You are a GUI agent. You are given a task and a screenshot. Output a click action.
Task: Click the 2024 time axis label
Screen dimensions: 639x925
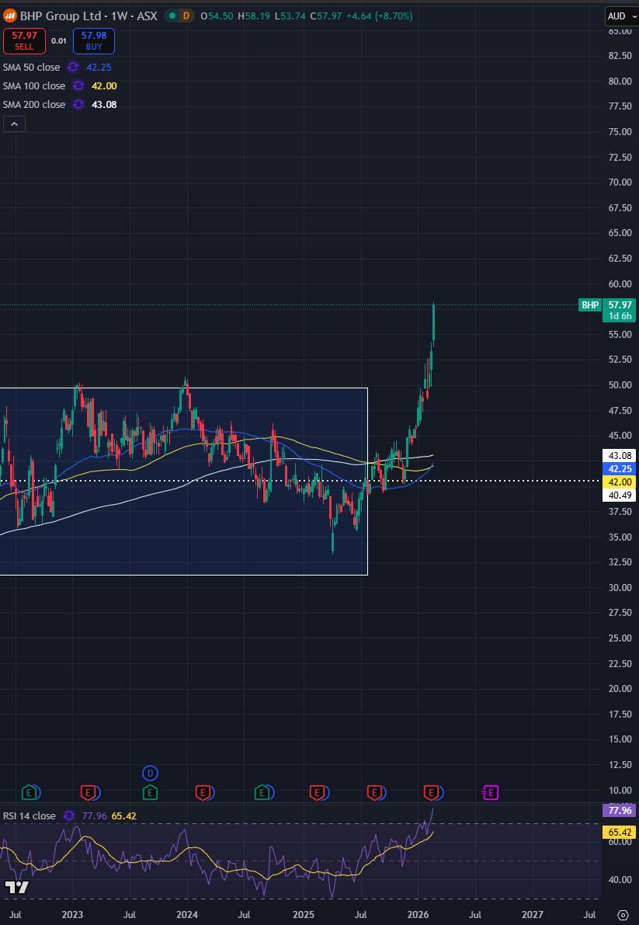click(187, 914)
